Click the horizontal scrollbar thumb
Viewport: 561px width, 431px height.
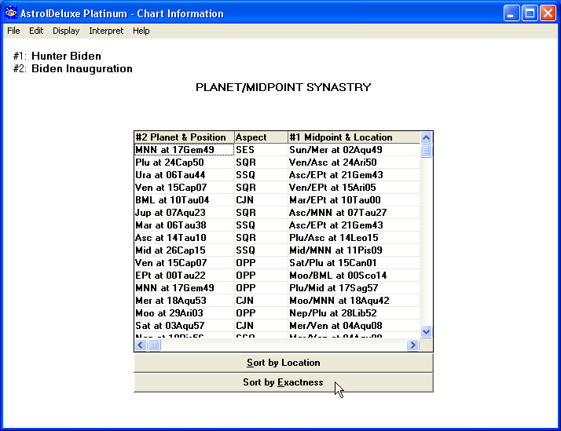click(x=154, y=345)
